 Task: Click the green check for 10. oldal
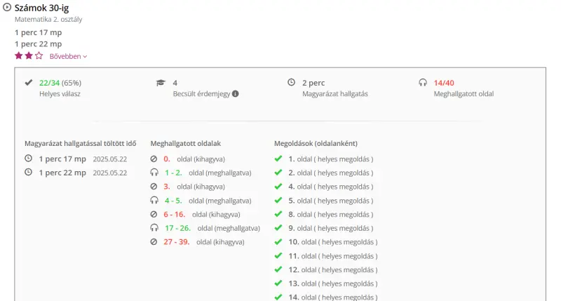[278, 241]
